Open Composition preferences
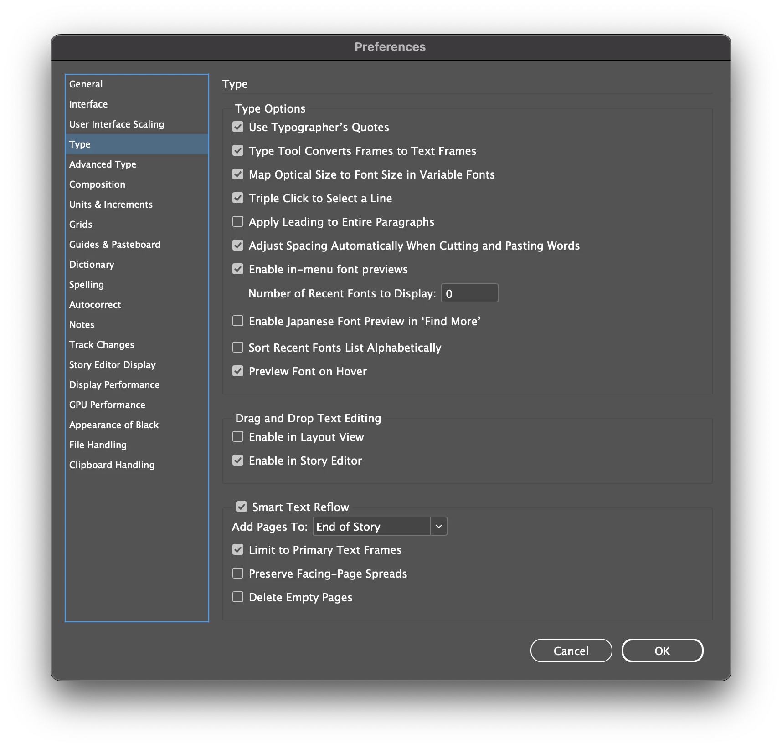 137,184
